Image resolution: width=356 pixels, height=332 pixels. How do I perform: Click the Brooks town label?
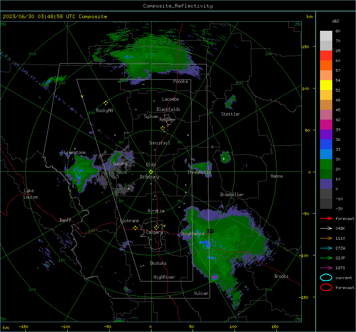(281, 276)
